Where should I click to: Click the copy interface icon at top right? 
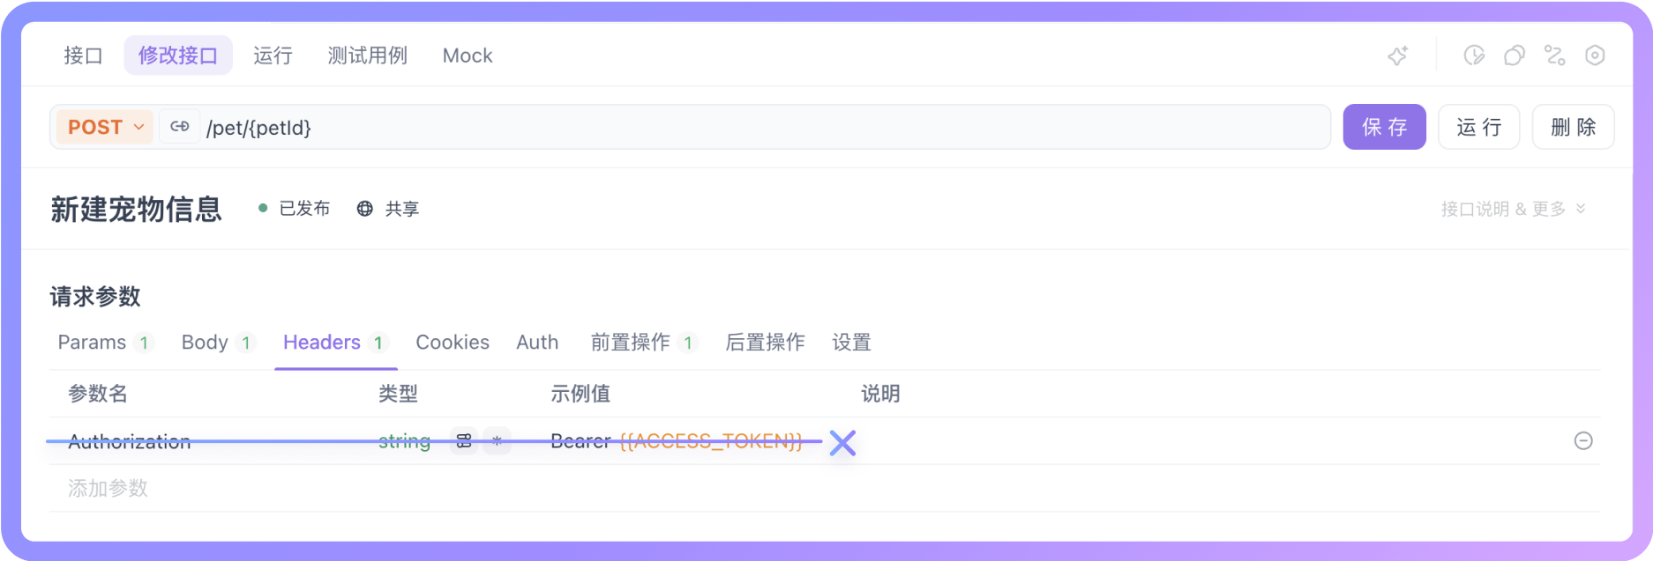click(x=1515, y=55)
